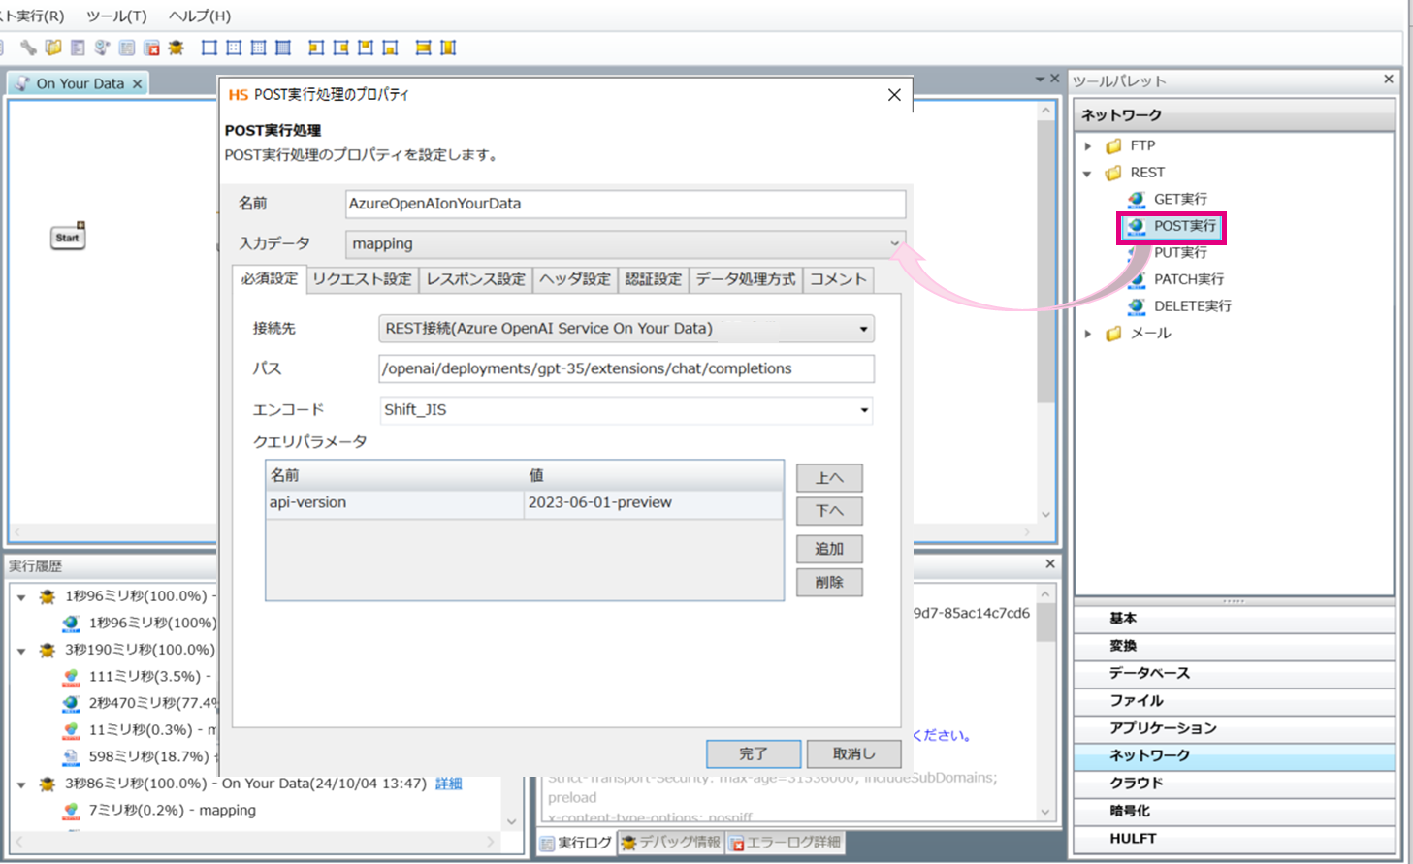Click the wrench icon in the toolbar
Image resolution: width=1413 pixels, height=864 pixels.
point(28,48)
